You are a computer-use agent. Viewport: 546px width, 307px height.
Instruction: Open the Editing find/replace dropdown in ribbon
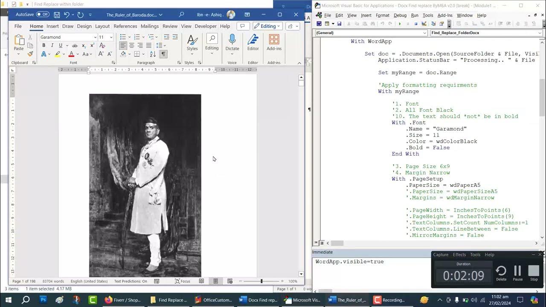pyautogui.click(x=212, y=44)
